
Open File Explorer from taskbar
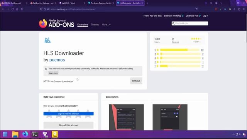[15, 134]
